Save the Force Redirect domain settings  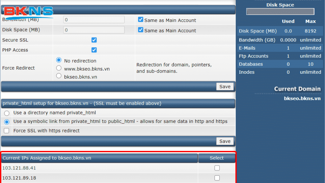(x=225, y=87)
